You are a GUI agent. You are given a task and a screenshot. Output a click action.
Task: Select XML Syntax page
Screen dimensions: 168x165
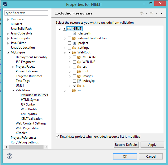pos(29,114)
